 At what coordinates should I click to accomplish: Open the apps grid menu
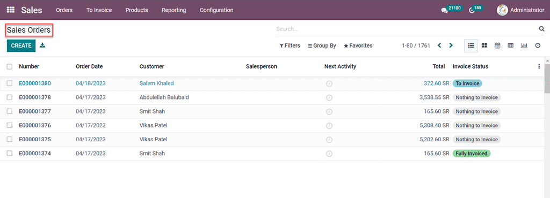[x=11, y=10]
